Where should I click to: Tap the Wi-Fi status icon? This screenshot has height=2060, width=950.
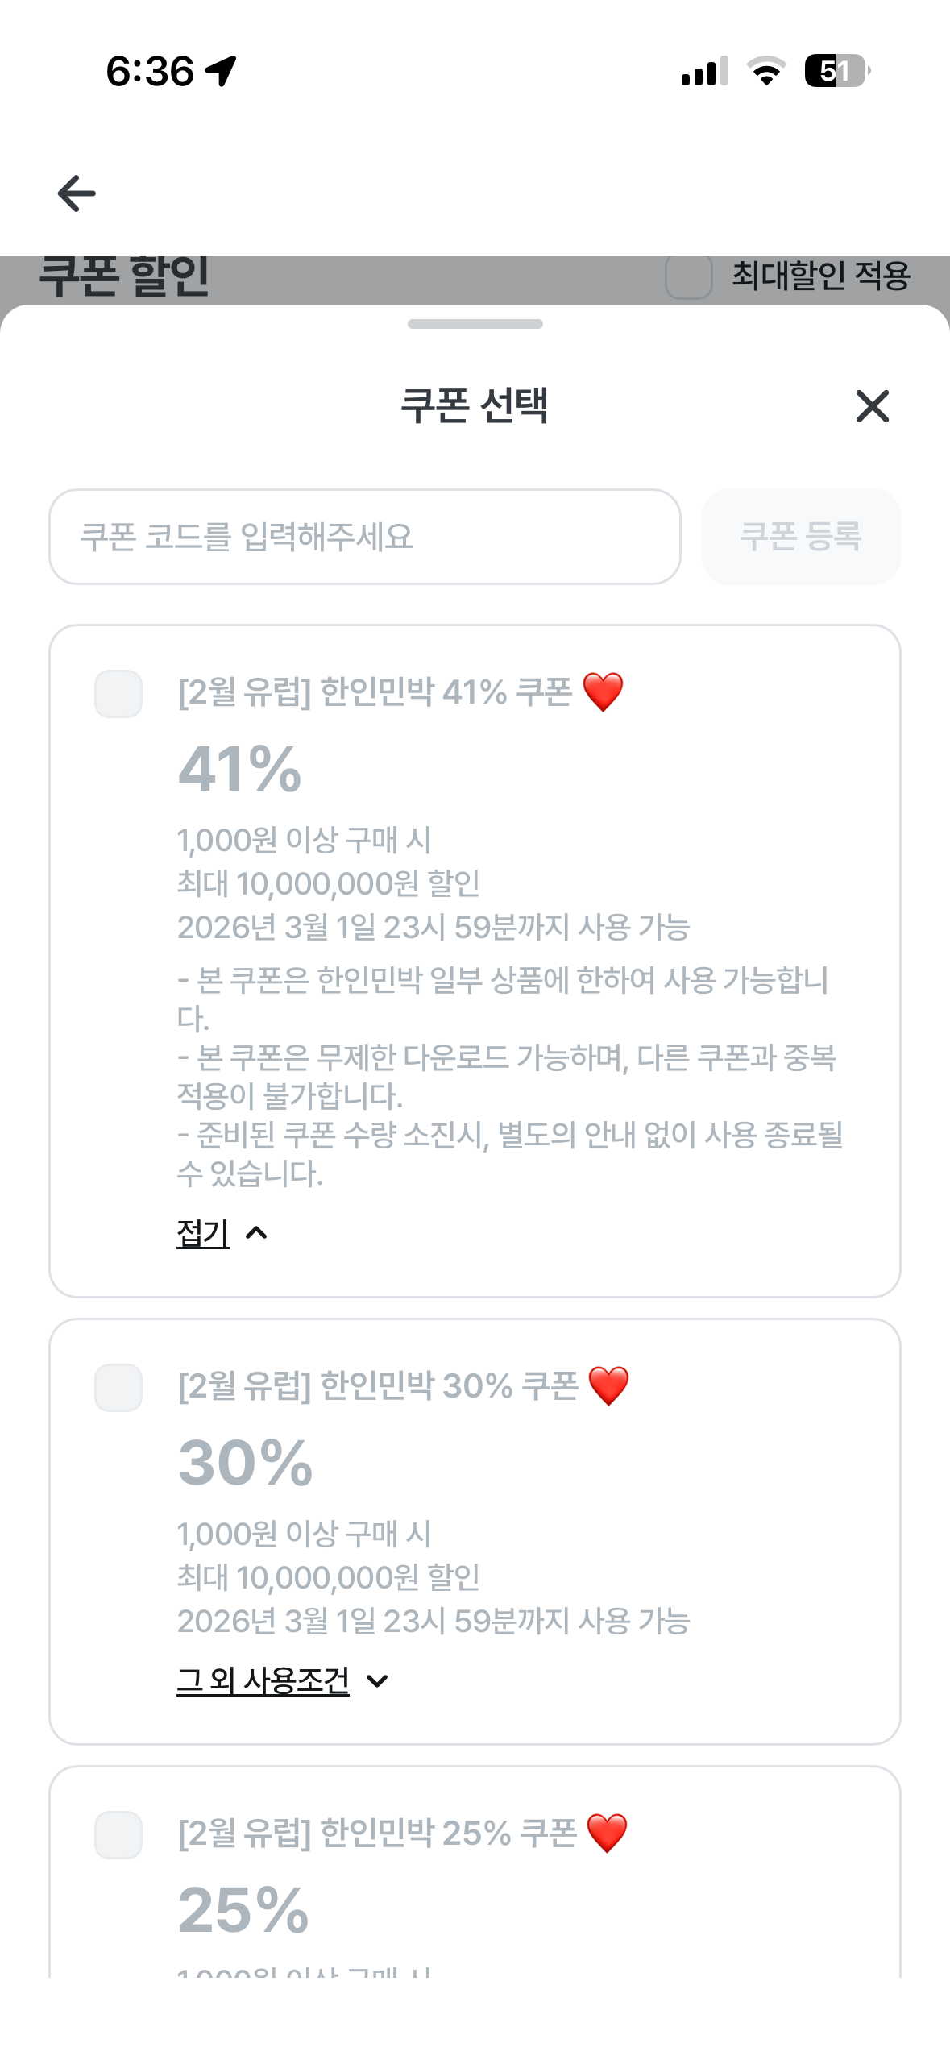point(766,71)
